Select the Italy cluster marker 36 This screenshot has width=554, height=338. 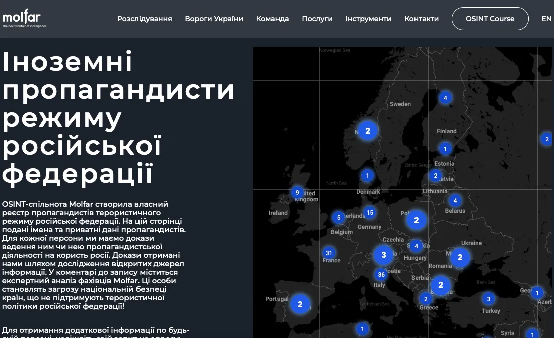381,274
